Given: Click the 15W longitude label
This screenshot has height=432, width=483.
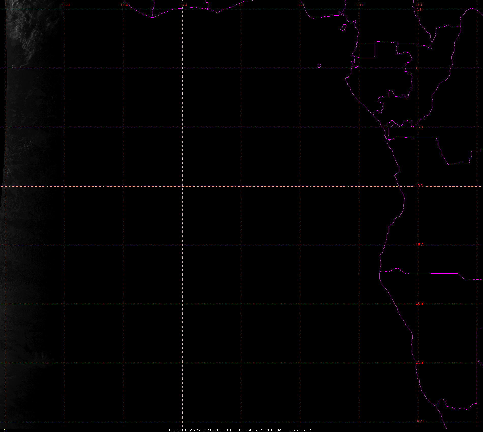Looking at the screenshot, I should pos(66,5).
